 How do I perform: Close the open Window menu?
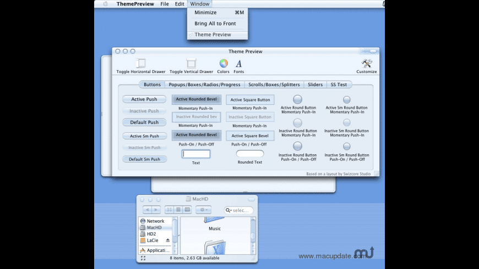point(199,4)
